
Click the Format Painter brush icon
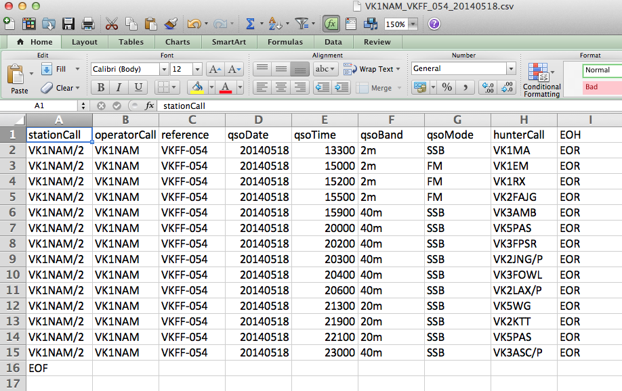pyautogui.click(x=170, y=24)
